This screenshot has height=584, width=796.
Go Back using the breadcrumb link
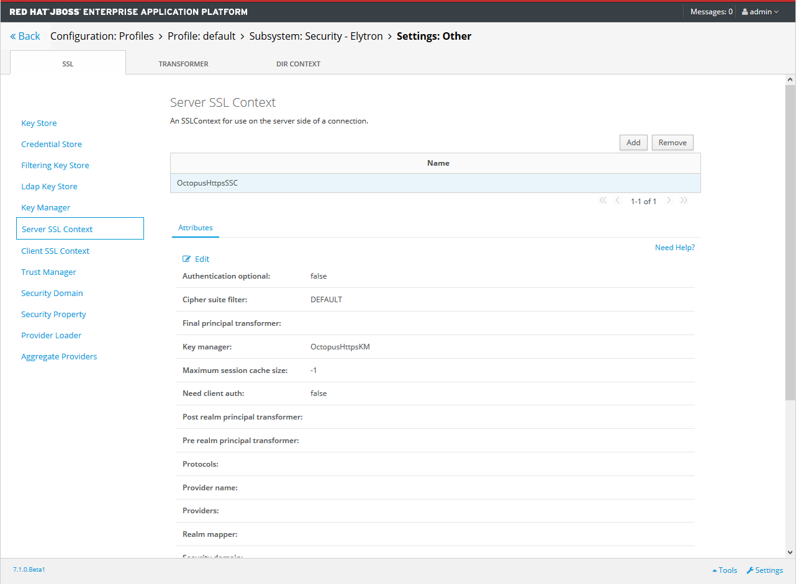click(x=25, y=36)
